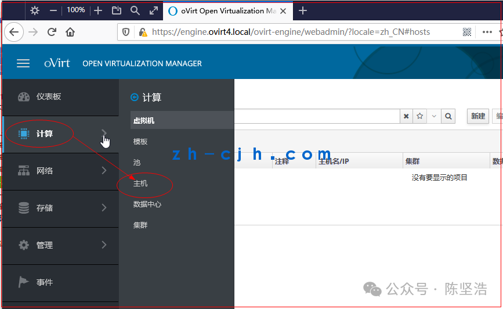
Task: Open the search bookmarks dropdown arrow
Action: click(x=434, y=116)
